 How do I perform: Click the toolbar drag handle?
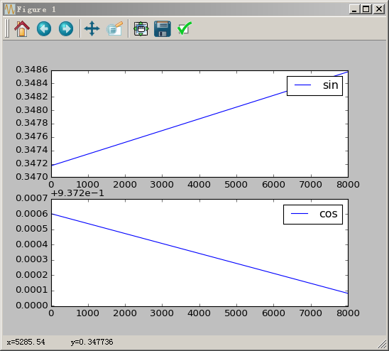point(7,28)
